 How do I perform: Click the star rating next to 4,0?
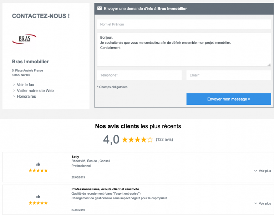point(137,140)
